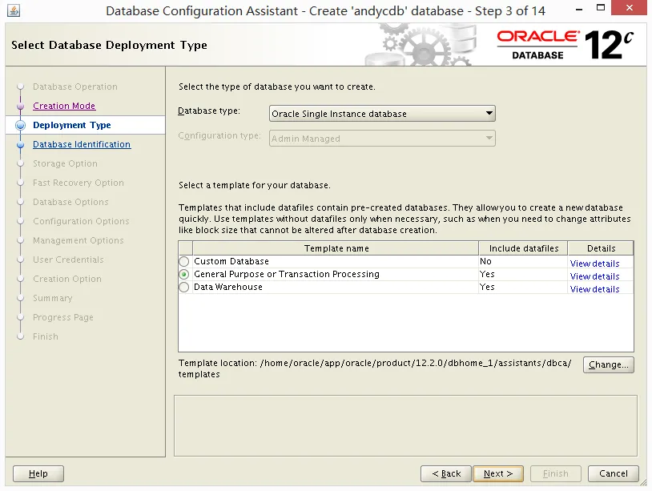Select the Custom Database radio button
Screen dimensions: 652x491
tap(183, 261)
